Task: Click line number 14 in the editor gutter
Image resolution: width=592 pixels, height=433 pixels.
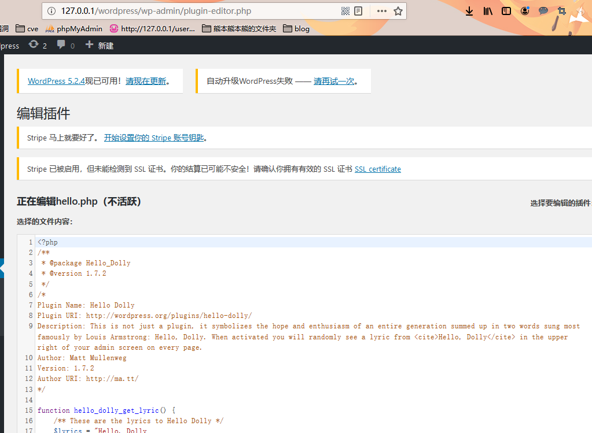Action: click(x=29, y=400)
